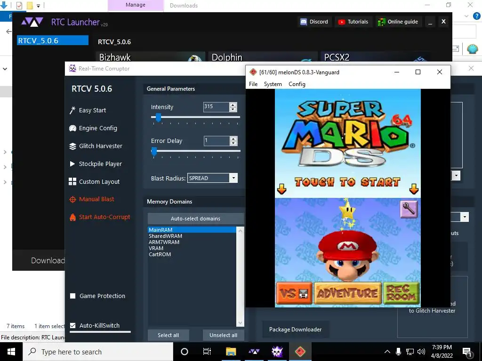The image size is (482, 361).
Task: Click Manual Blast crosshair icon
Action: coord(72,199)
